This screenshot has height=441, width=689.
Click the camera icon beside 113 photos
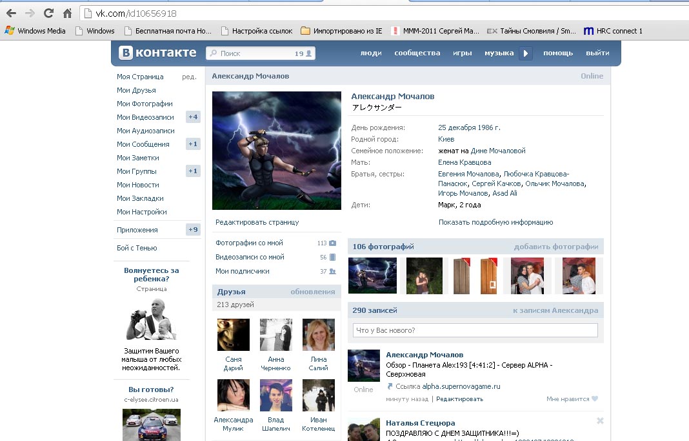coord(333,243)
